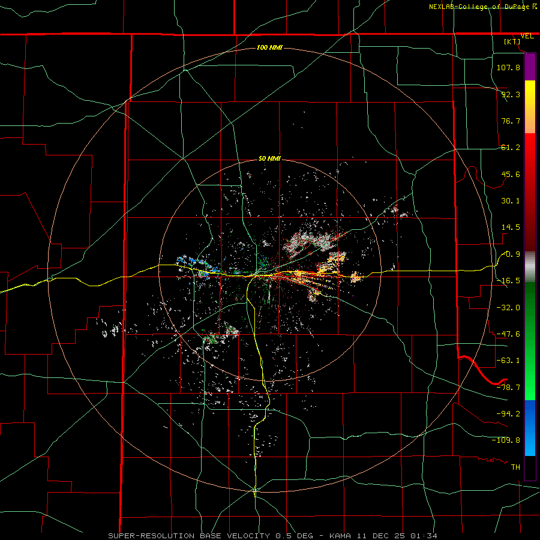Viewport: 540px width, 540px height.
Task: Click the TH legend label
Action: click(515, 467)
